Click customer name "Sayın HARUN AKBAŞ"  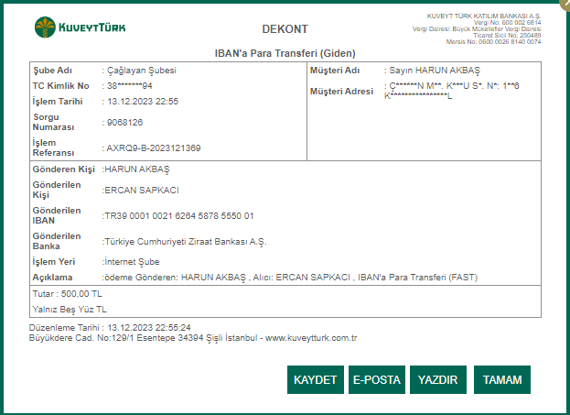435,71
